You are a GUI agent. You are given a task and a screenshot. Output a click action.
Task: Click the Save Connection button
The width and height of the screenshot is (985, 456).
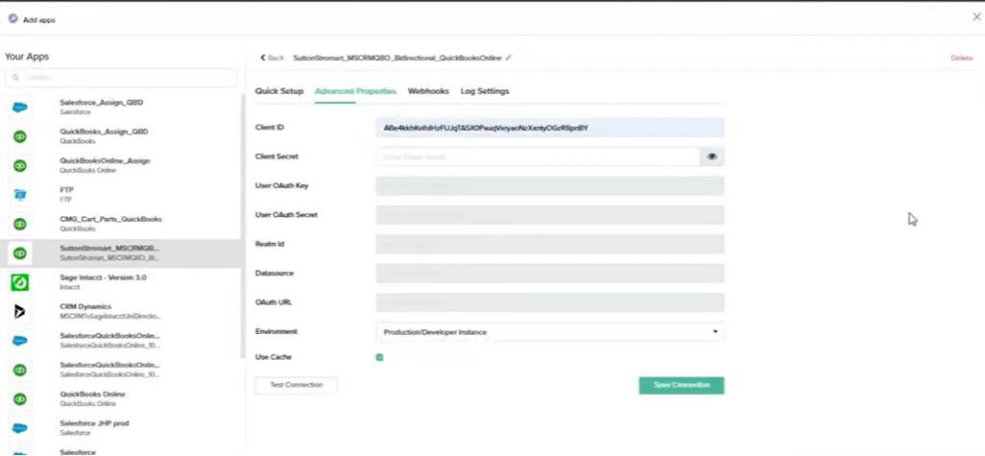(x=681, y=385)
